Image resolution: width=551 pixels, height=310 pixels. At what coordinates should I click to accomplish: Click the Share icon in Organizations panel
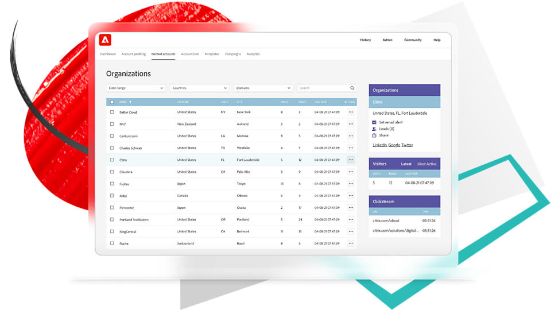click(374, 135)
